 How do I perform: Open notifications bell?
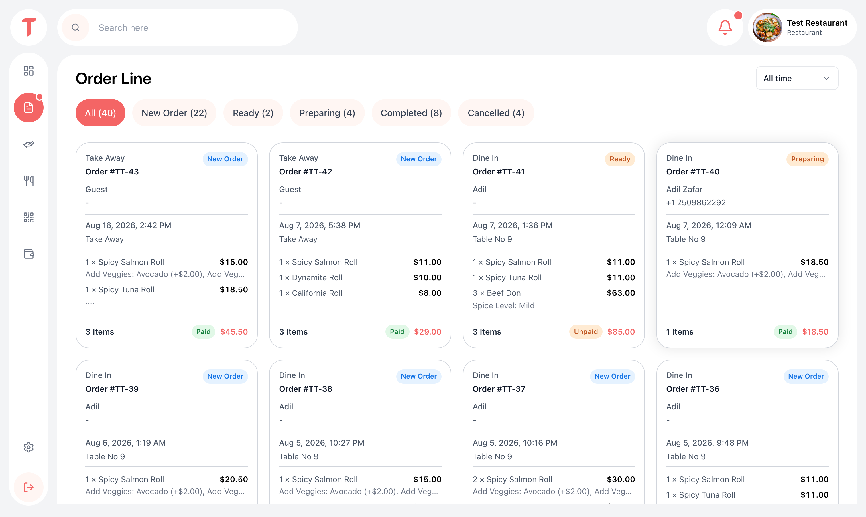coord(725,27)
